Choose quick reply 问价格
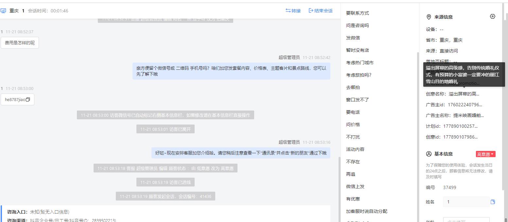The width and height of the screenshot is (508, 222). point(353,125)
